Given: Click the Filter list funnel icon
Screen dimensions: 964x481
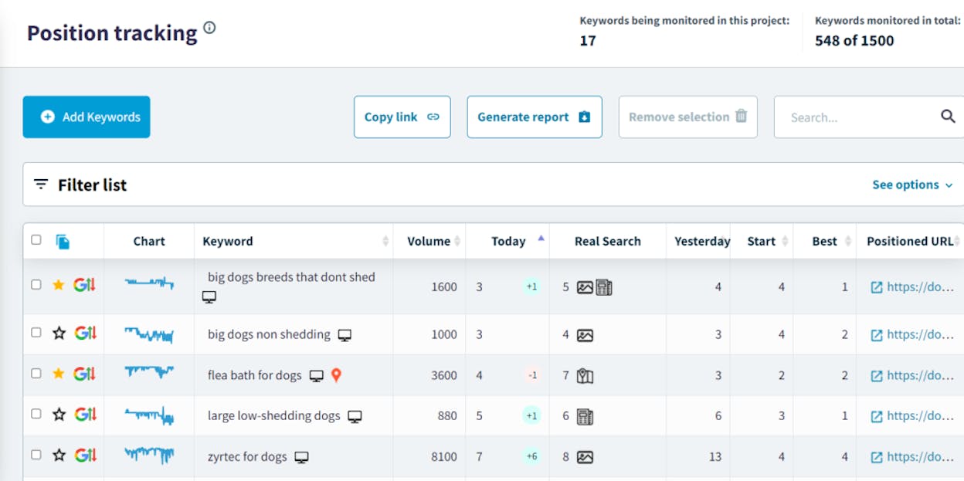Looking at the screenshot, I should [x=41, y=185].
